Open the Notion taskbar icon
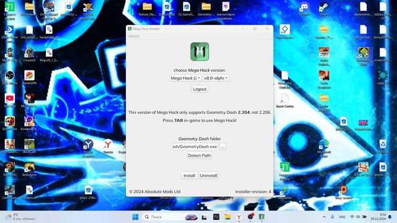 click(216, 217)
